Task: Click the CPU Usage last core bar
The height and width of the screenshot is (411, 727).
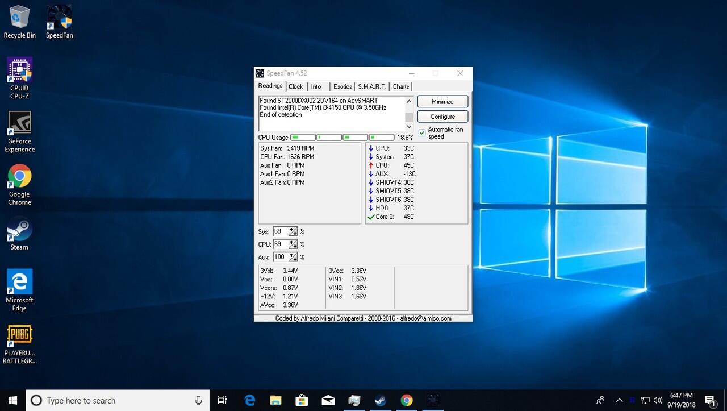Action: point(382,138)
